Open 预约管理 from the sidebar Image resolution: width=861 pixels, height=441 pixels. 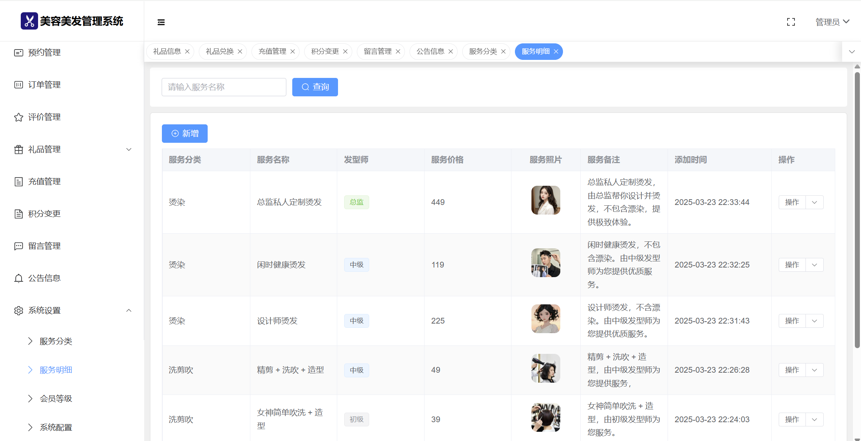44,53
